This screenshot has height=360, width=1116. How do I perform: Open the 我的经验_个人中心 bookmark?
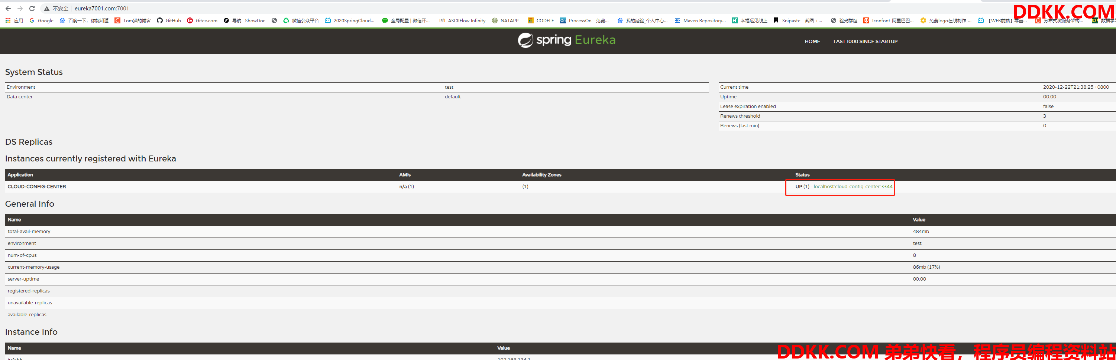[x=643, y=20]
